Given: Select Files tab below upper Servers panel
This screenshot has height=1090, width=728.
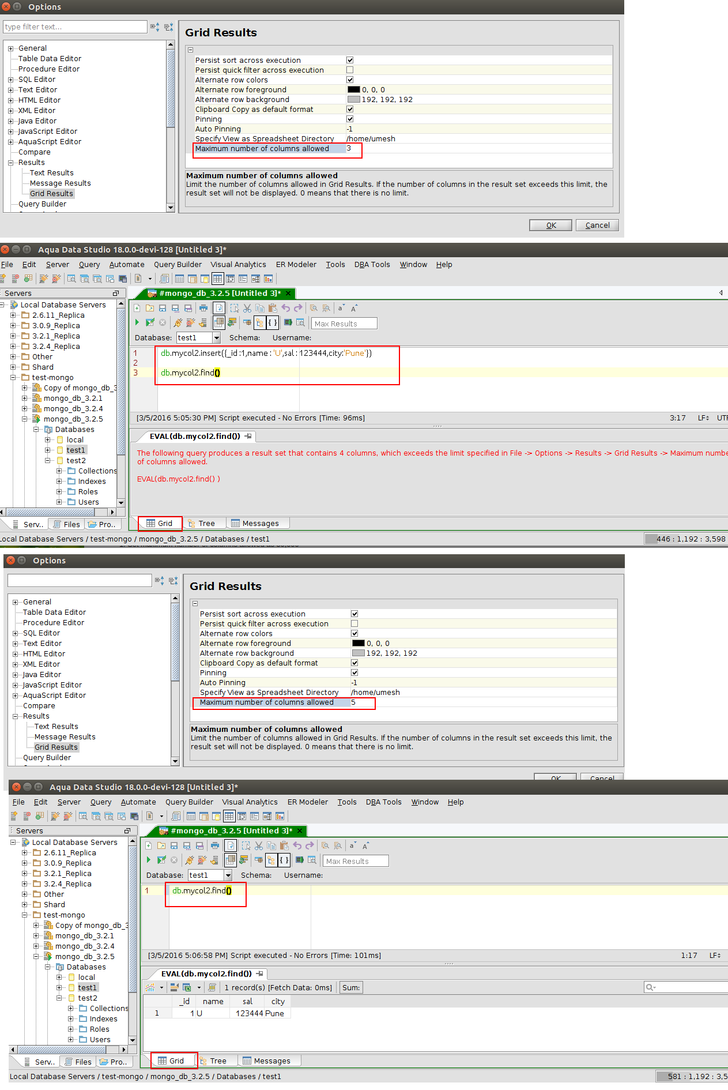Looking at the screenshot, I should point(66,525).
